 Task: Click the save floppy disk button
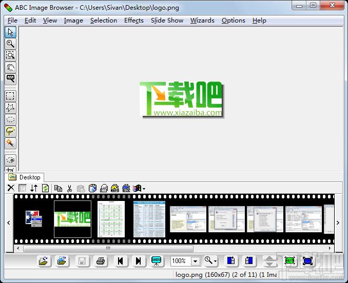pyautogui.click(x=82, y=261)
